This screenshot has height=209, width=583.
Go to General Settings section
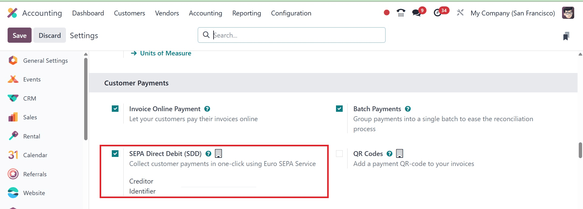click(46, 61)
